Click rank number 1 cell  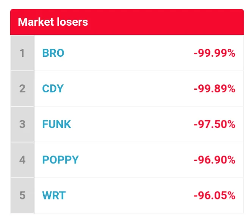[x=22, y=53]
